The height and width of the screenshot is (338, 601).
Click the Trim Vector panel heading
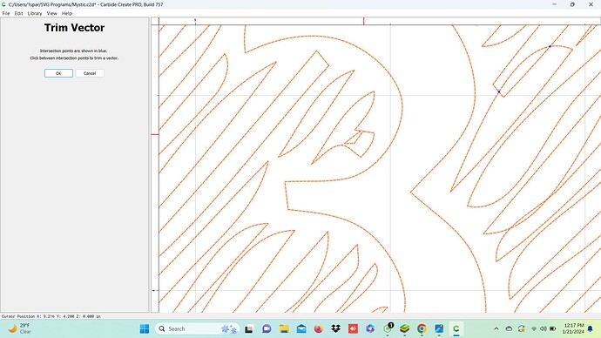(x=74, y=28)
